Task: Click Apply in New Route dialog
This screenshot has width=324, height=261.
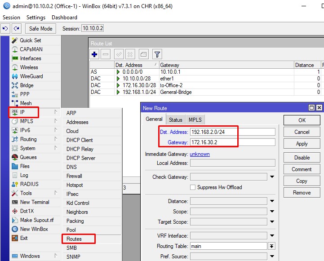Action: 302,144
